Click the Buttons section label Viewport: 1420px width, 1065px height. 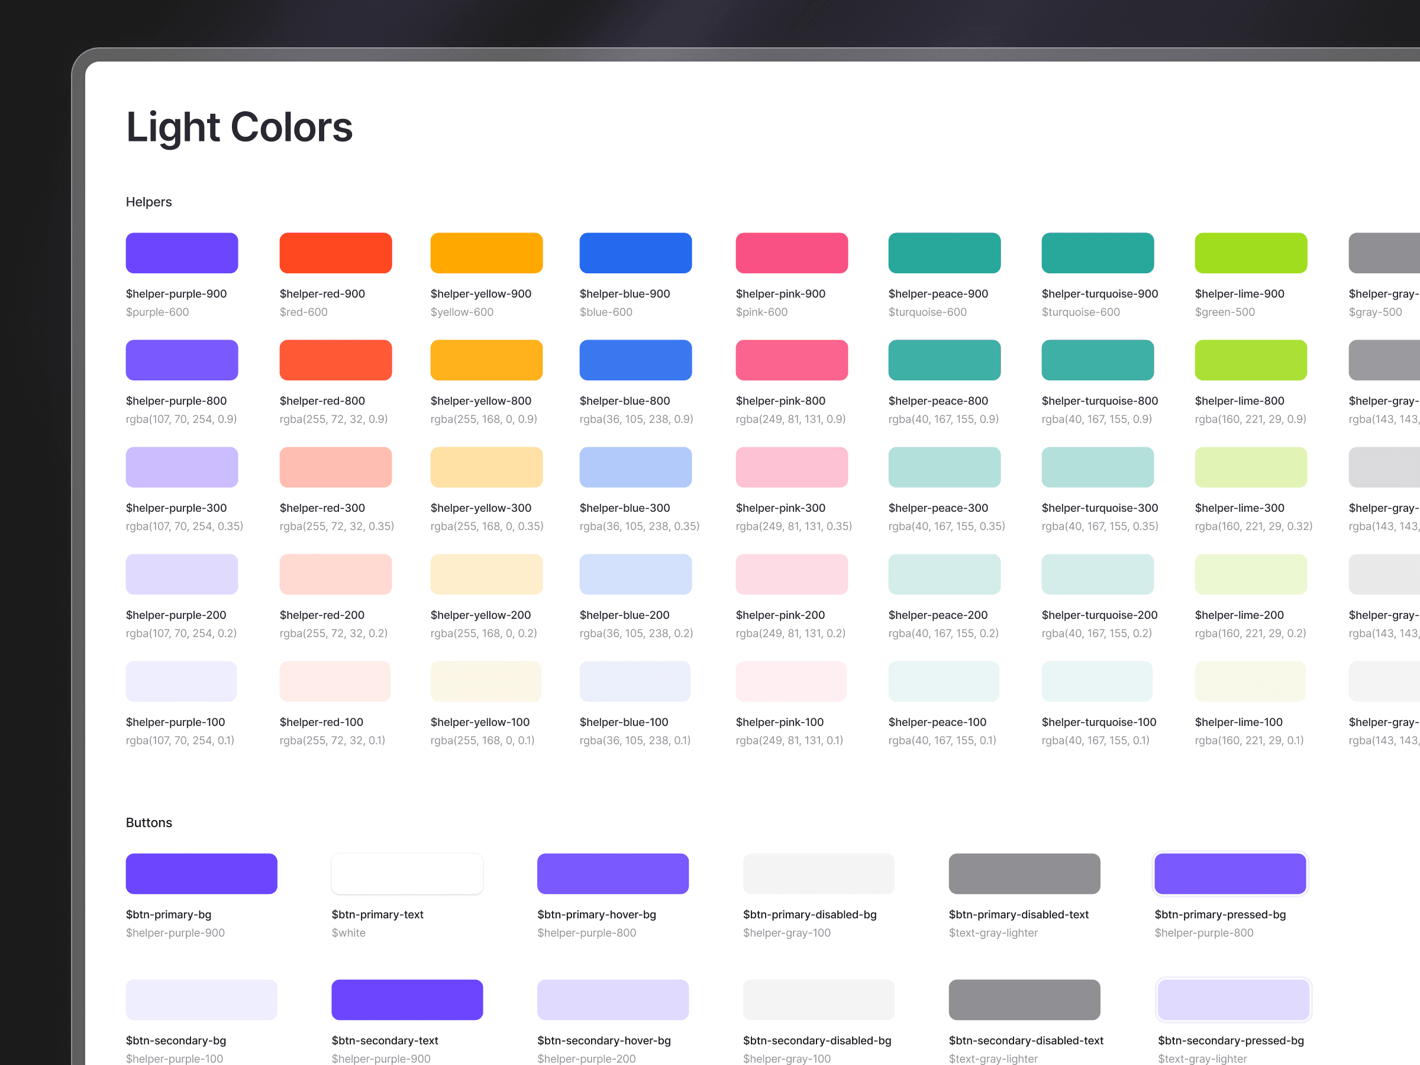click(x=149, y=823)
